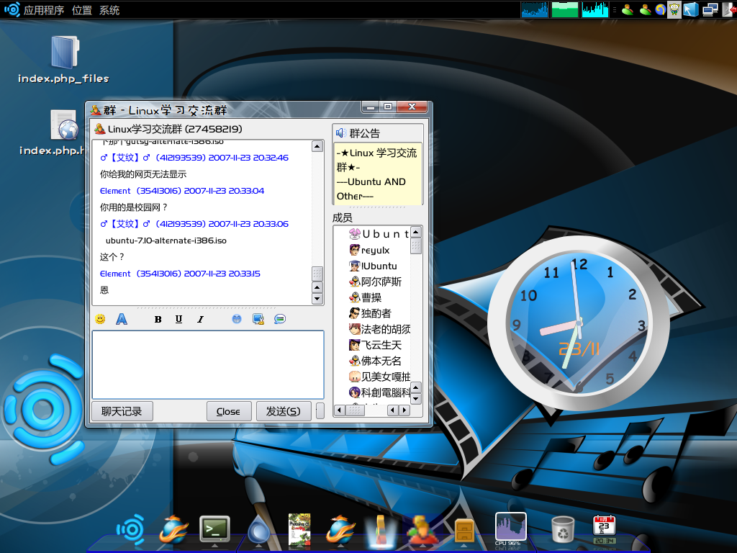Send the message with 发送(S) button
Viewport: 737px width, 553px height.
pos(284,411)
